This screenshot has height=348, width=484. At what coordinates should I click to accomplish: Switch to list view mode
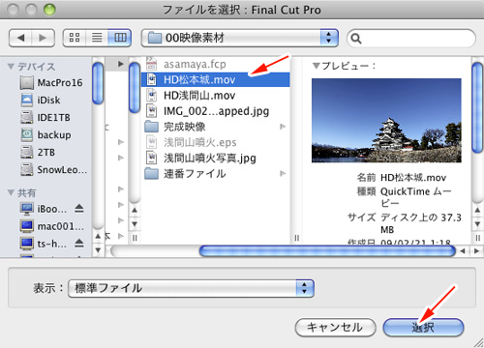(97, 38)
